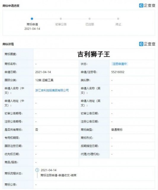This screenshot has width=158, height=190.
Task: Click the 国际分类 field label
Action: 11,80
